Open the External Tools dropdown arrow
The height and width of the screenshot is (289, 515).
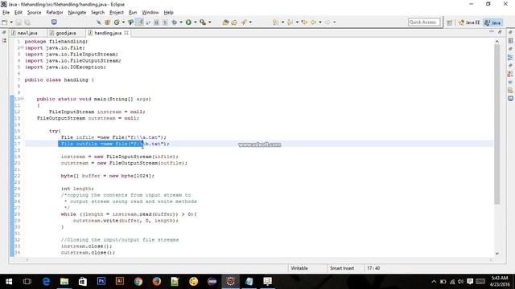coord(210,22)
